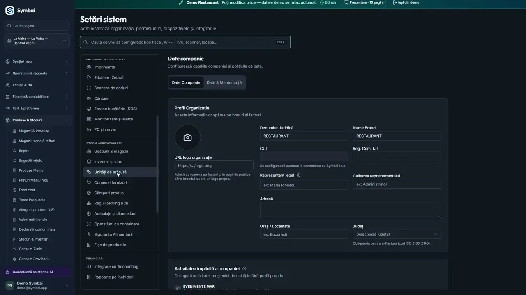Open Alergeni produse (UE) in sidebar
Image resolution: width=526 pixels, height=295 pixels.
pos(37,210)
